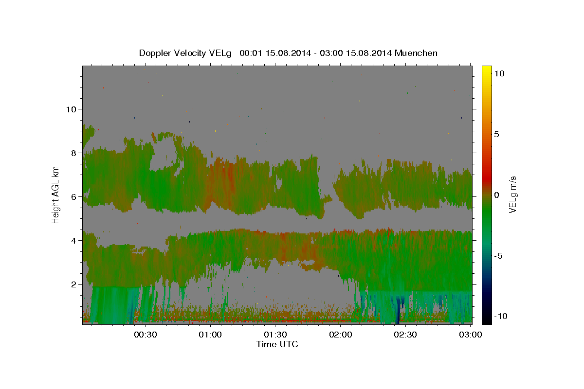Click the 02:00 time tick label
Viewport: 584px width, 389px height.
pos(340,335)
